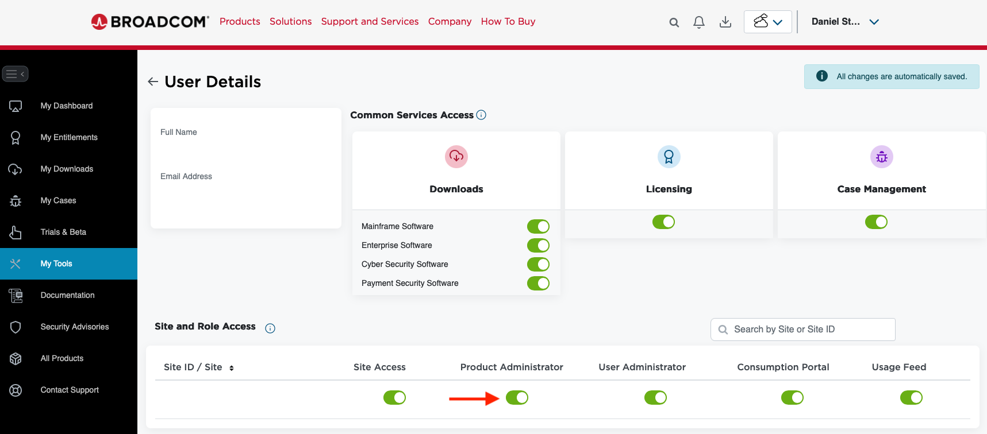This screenshot has height=434, width=987.
Task: Click info icon next to Common Services Access
Action: click(x=481, y=115)
